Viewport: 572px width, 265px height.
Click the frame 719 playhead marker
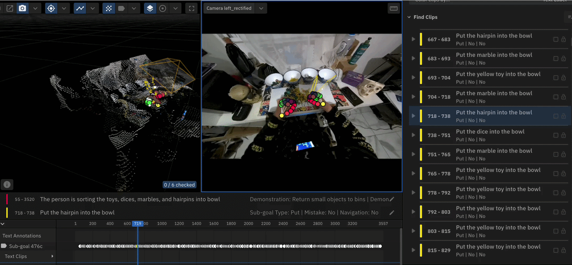point(138,224)
